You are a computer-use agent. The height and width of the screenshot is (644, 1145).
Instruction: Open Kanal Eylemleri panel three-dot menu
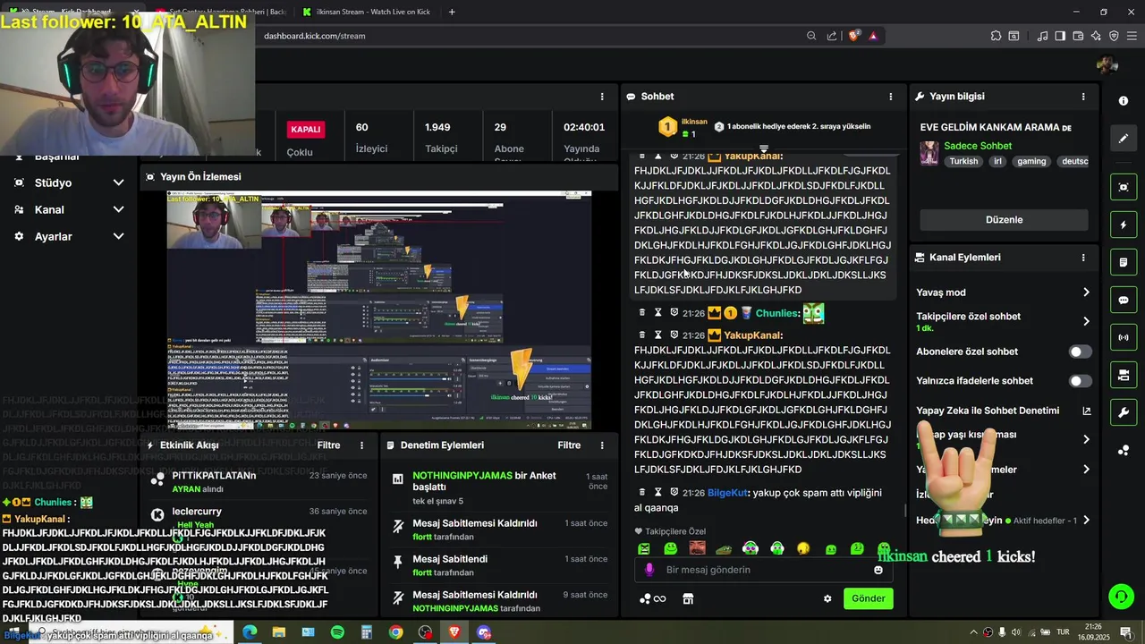point(1083,258)
